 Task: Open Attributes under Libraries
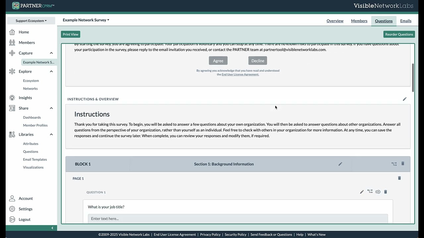(30, 144)
